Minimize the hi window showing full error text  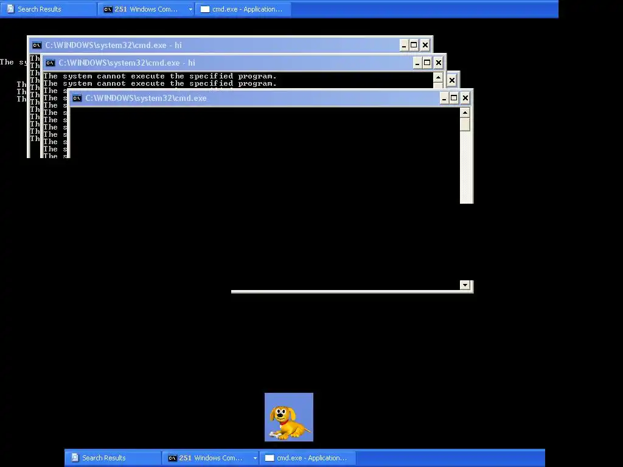tap(417, 63)
